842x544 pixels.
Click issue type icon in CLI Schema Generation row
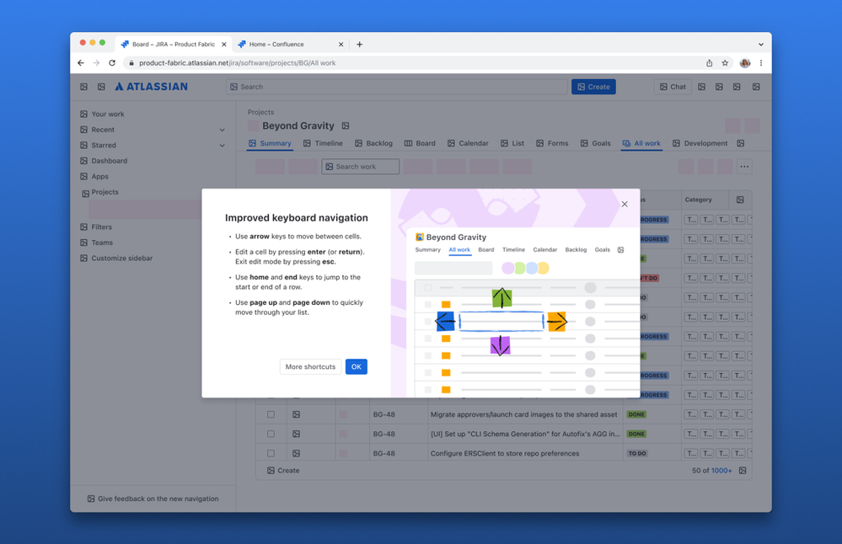coord(296,434)
